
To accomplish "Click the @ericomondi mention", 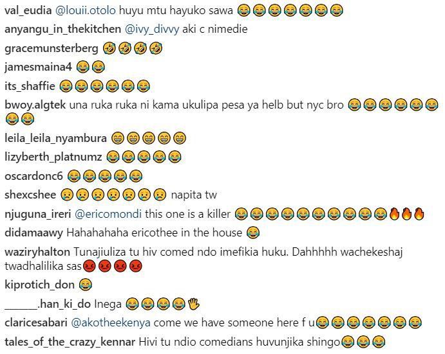I will tap(108, 214).
